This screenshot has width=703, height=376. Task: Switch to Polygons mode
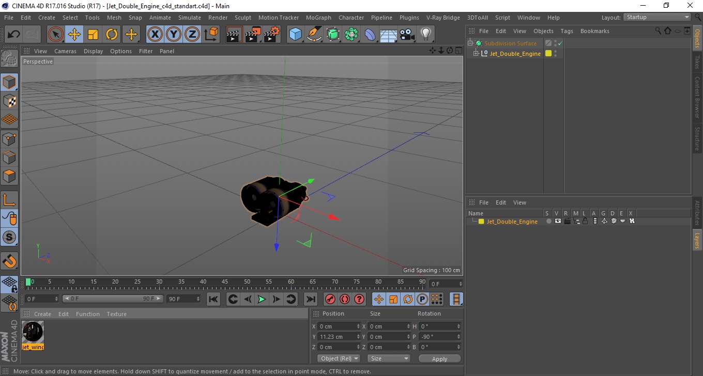point(9,176)
